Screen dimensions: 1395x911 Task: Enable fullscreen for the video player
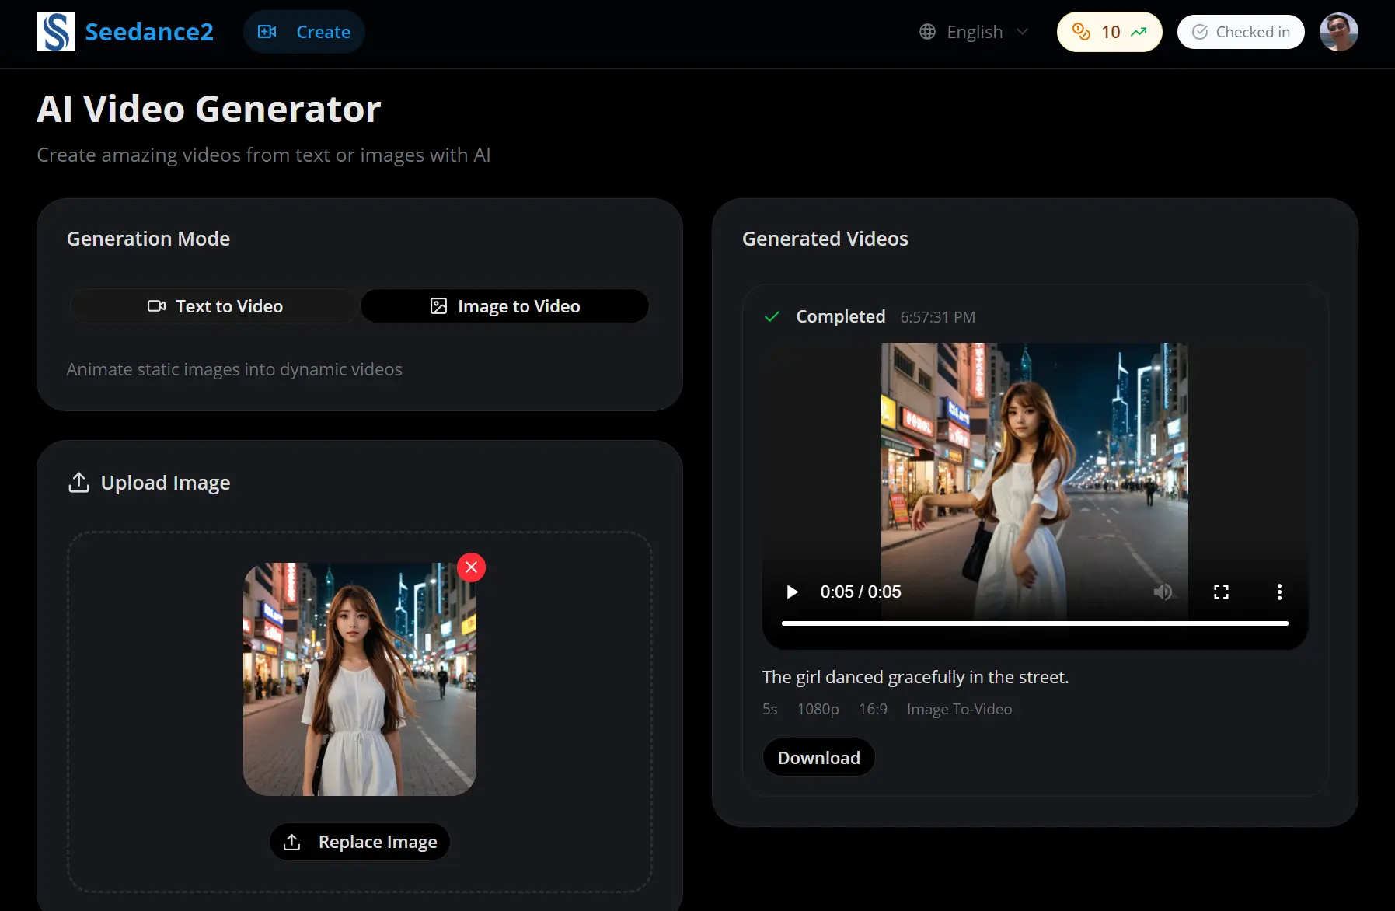pyautogui.click(x=1221, y=592)
